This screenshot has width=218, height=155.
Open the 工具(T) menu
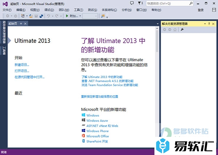point(78,10)
